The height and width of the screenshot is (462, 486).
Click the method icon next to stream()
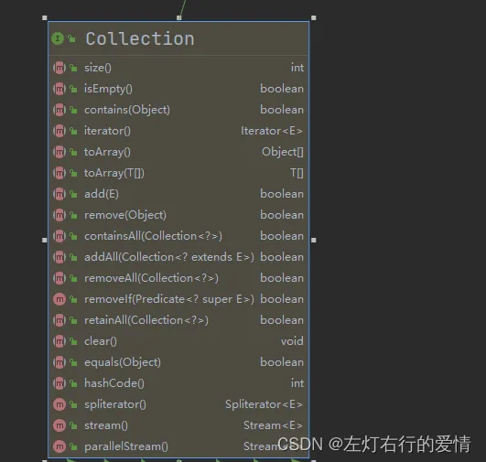tap(59, 425)
